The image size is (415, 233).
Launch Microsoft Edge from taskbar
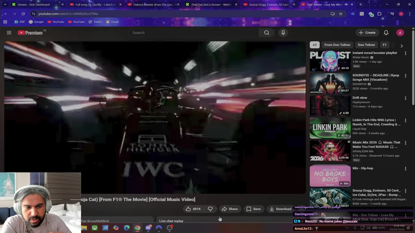coord(127,228)
